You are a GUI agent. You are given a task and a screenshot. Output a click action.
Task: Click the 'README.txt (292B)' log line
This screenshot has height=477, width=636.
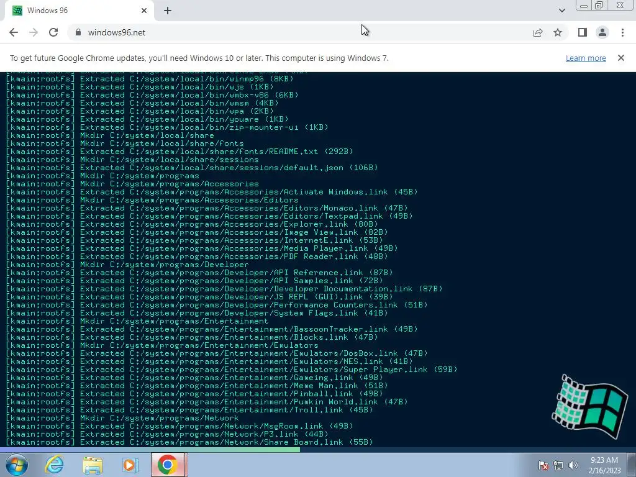179,152
